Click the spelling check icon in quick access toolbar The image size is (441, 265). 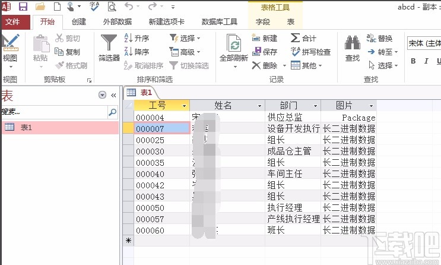click(94, 6)
